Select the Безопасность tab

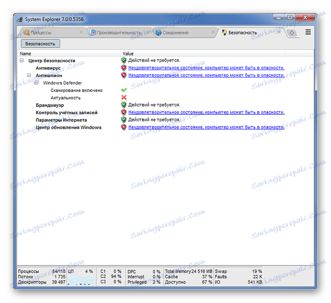coord(250,33)
